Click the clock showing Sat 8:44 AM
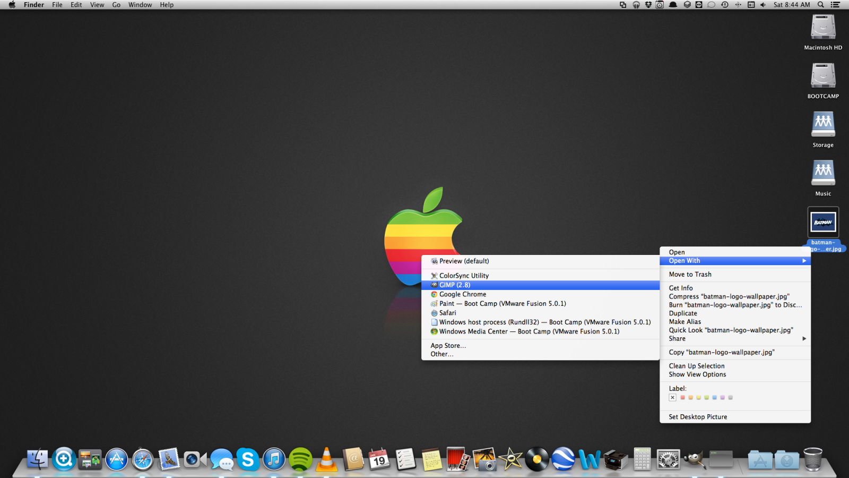This screenshot has width=849, height=478. [792, 5]
